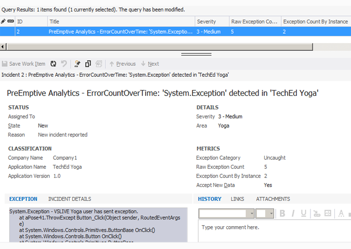351x249 pixels.
Task: Click Exception Count By Instance column header
Action: [x=316, y=21]
